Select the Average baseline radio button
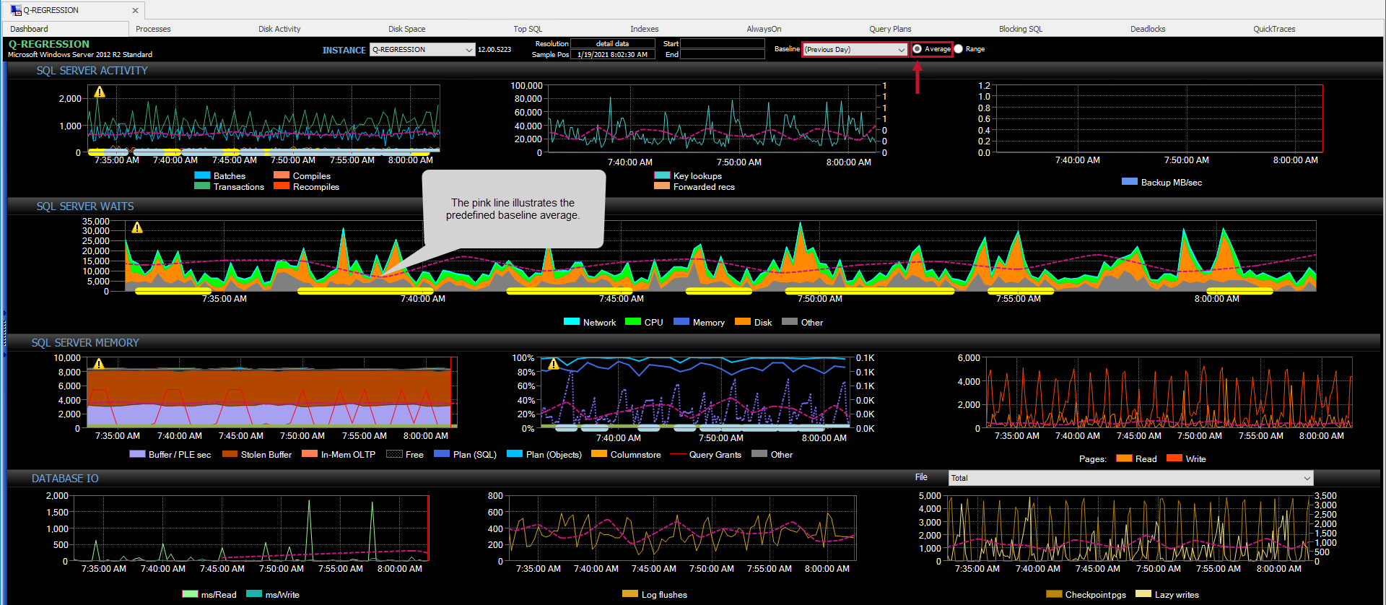Screen dimensions: 1386x605 coord(917,49)
